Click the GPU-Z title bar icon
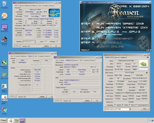The height and width of the screenshot is (123, 154). (105, 55)
